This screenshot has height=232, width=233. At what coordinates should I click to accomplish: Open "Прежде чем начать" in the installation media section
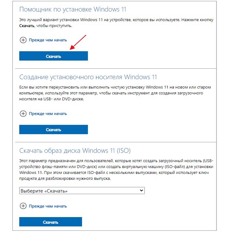(48, 114)
